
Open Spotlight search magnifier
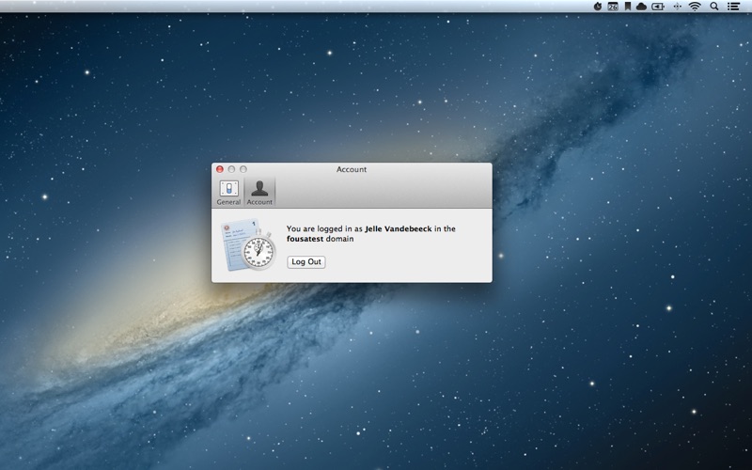pyautogui.click(x=714, y=7)
